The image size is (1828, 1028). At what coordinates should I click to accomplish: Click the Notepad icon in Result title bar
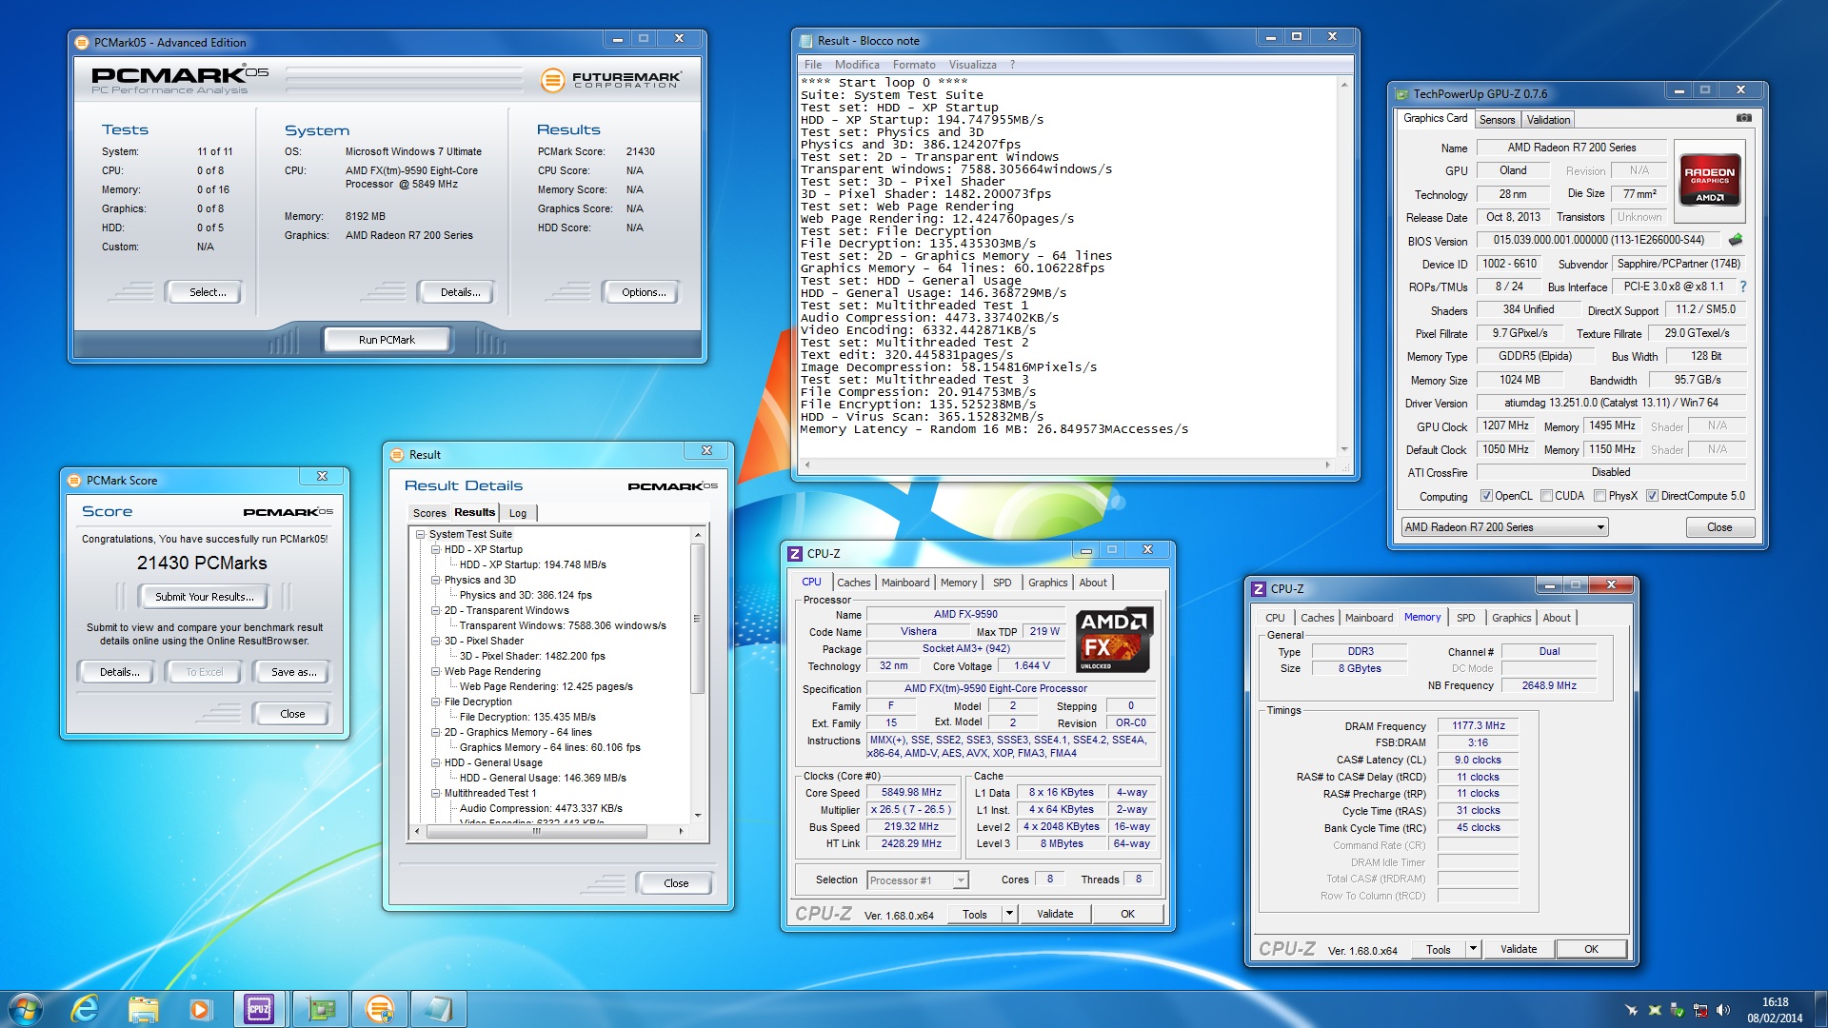pyautogui.click(x=806, y=41)
